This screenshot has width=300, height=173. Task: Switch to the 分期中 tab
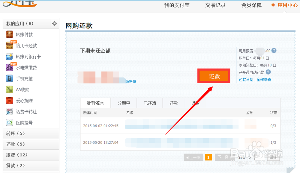(123, 103)
